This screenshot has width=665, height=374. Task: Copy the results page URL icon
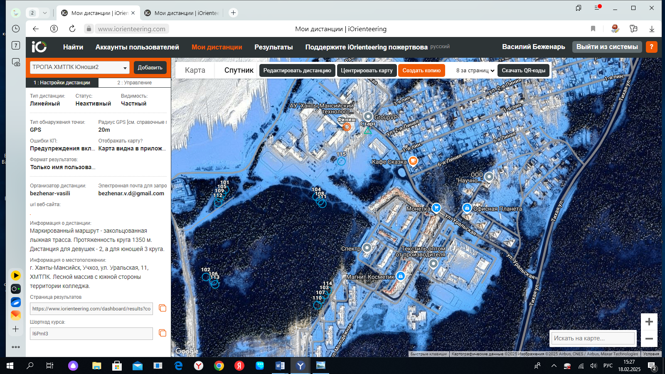(163, 308)
